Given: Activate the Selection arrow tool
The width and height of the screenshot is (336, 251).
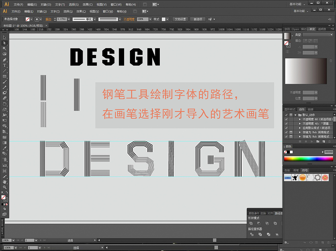Looking at the screenshot, I should click(x=4, y=37).
